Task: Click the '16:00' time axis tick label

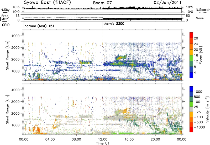Action: coord(129,140)
